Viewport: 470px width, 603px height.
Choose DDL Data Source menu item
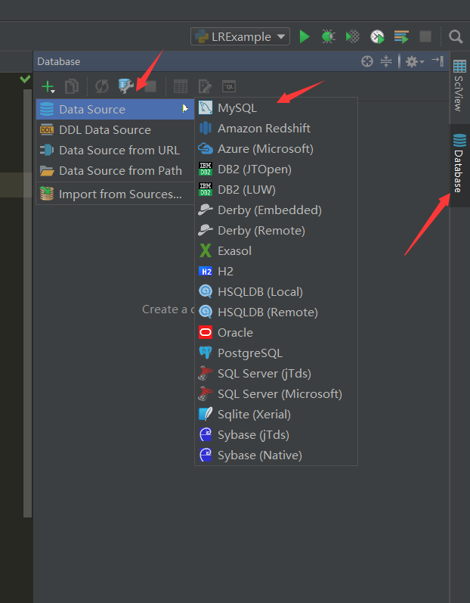pyautogui.click(x=115, y=130)
